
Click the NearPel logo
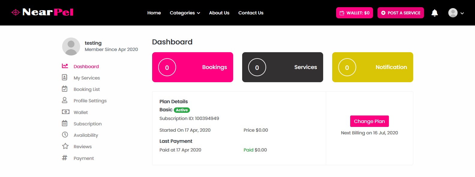(42, 12)
